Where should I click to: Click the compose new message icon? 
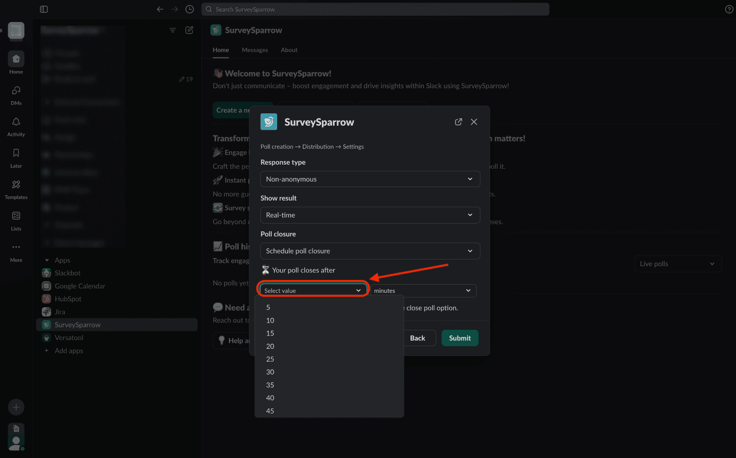(x=189, y=30)
